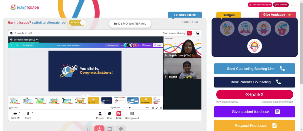Click Duration button in Canva
303x131 pixels.
click(x=14, y=108)
